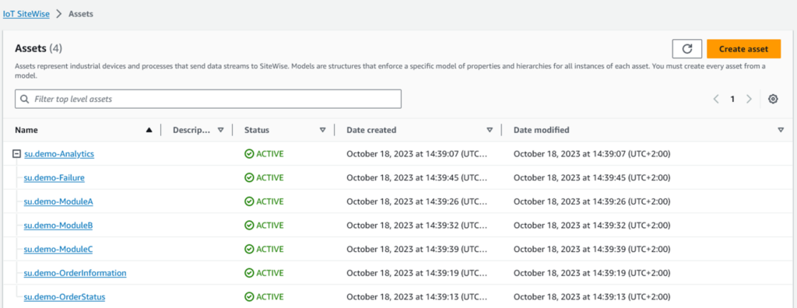Click ACTIVE status icon for su.demo-Failure
Screen dimensions: 797x308
point(249,178)
